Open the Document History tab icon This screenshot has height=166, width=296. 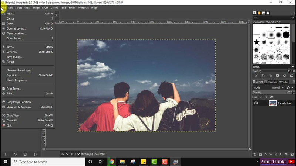(x=268, y=13)
